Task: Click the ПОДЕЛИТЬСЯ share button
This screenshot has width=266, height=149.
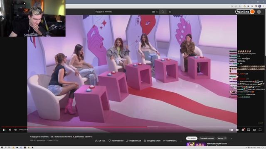Action: [134, 141]
